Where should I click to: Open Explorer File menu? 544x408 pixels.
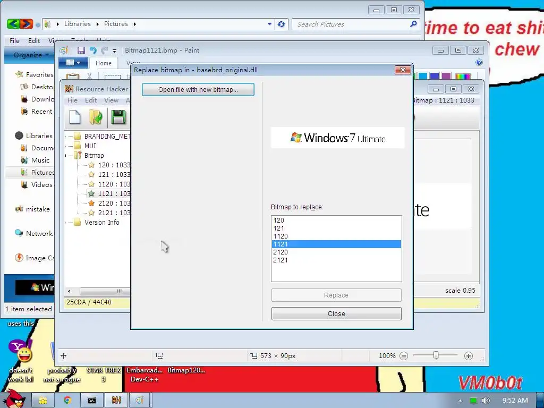tap(14, 40)
